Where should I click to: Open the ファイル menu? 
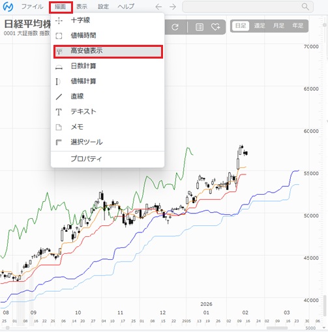pos(32,7)
